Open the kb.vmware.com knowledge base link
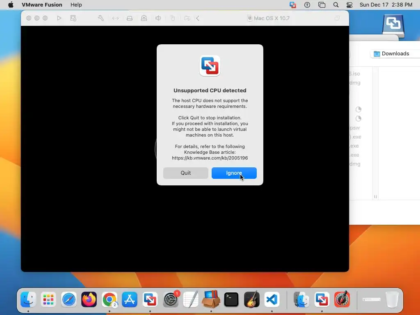 click(210, 158)
